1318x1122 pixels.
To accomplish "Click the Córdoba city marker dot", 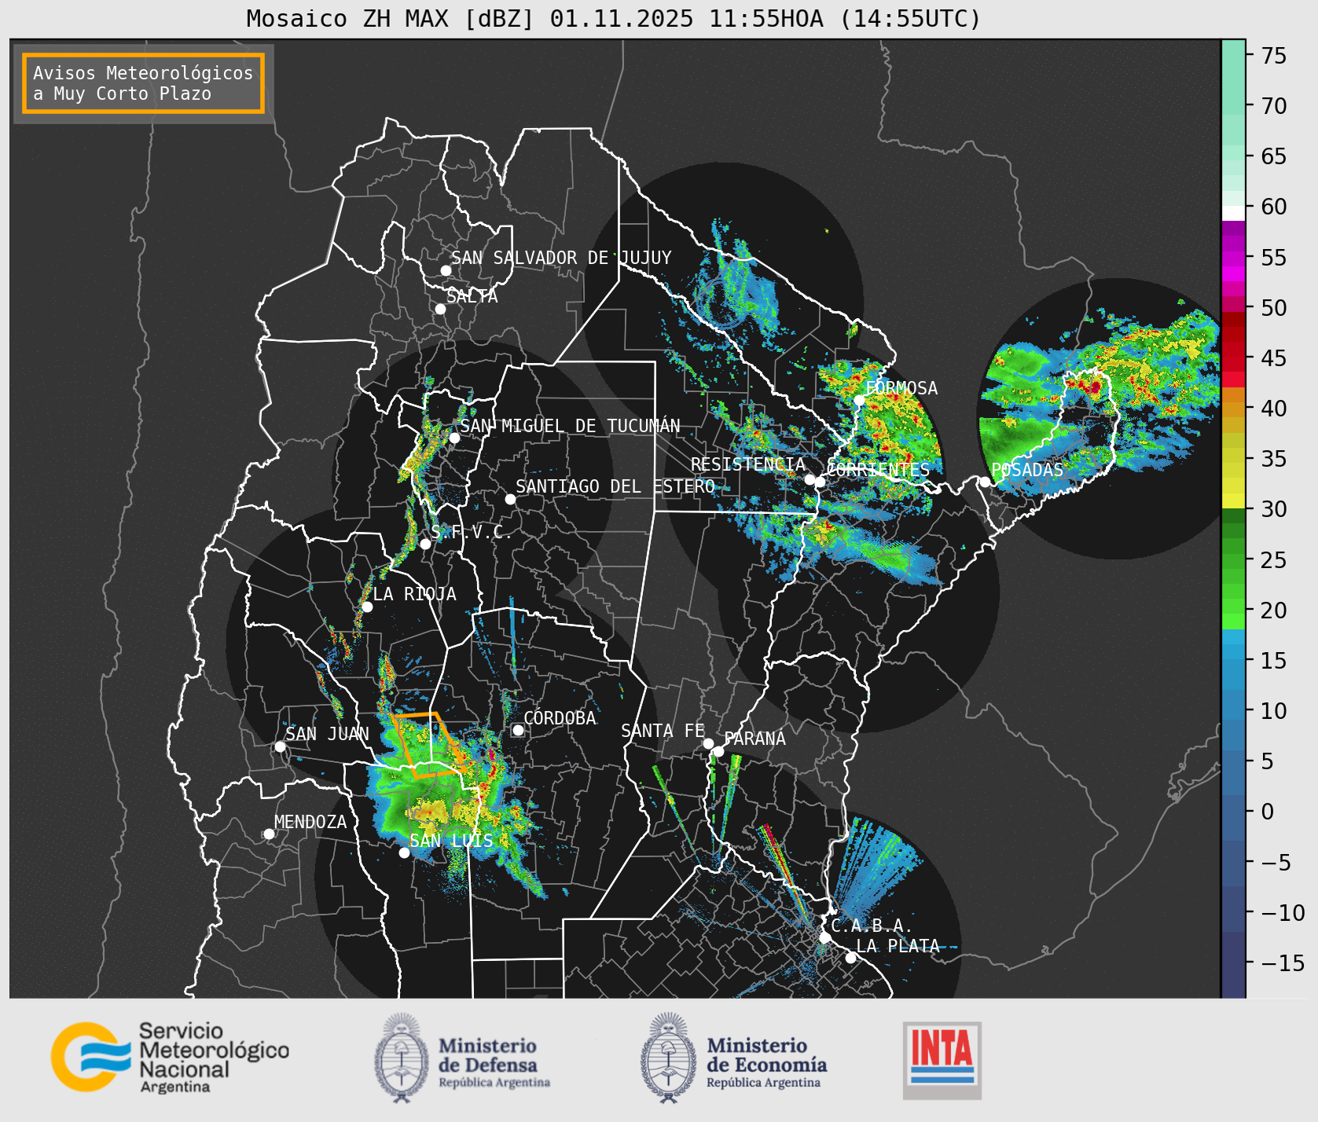I will [x=518, y=730].
